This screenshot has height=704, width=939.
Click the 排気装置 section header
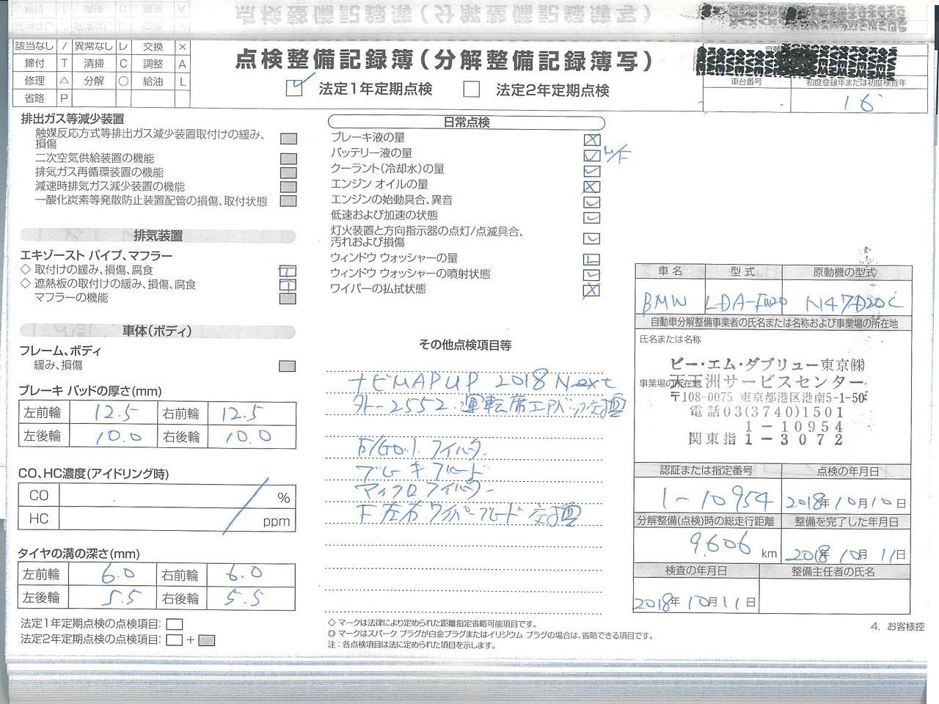[158, 236]
